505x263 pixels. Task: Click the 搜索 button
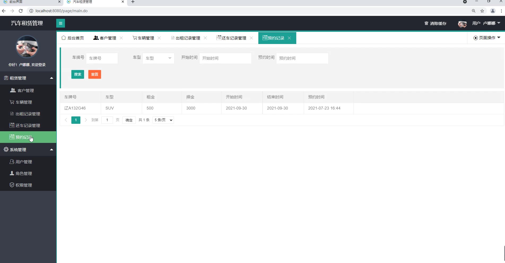pyautogui.click(x=78, y=74)
